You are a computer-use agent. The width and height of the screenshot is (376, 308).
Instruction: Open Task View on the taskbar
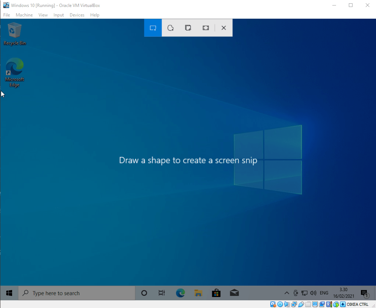coord(162,293)
